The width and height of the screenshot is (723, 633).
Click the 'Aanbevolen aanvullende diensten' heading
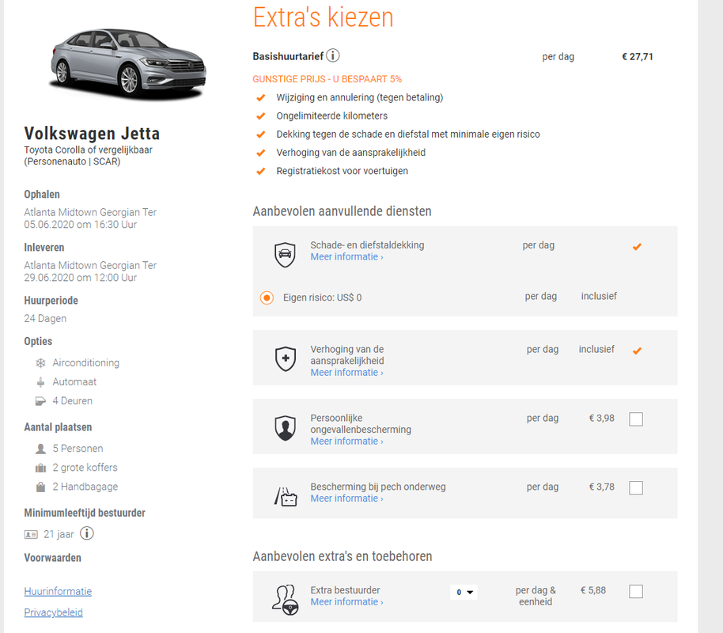click(x=343, y=211)
